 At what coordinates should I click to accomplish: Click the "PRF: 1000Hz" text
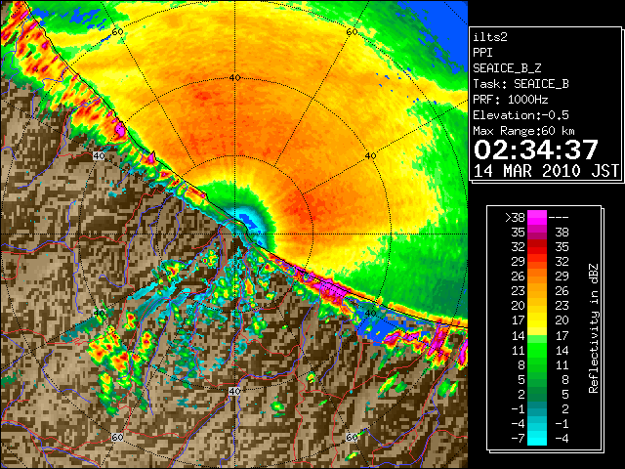pyautogui.click(x=511, y=100)
